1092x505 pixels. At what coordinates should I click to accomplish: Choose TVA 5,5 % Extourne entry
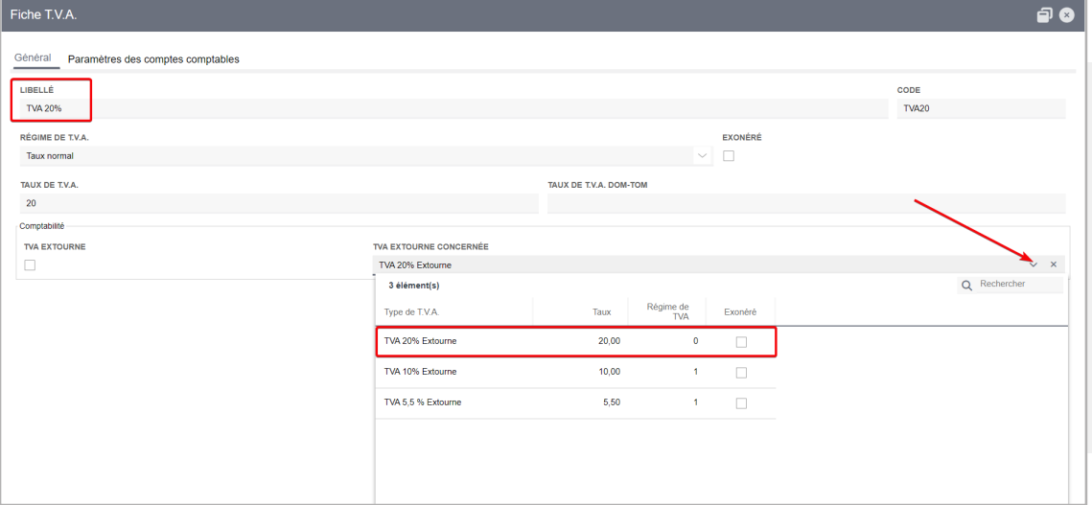click(x=575, y=402)
